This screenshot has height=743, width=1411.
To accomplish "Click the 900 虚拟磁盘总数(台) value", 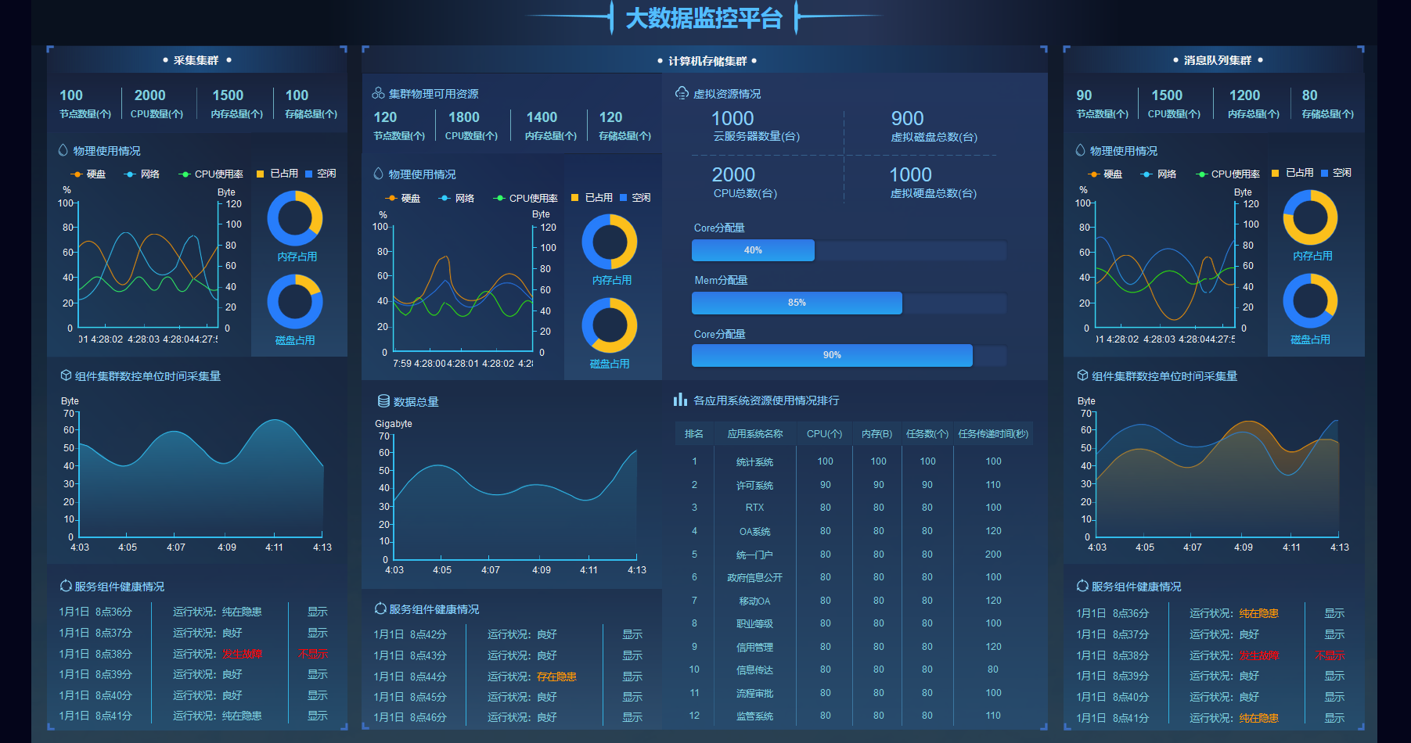I will [x=908, y=118].
